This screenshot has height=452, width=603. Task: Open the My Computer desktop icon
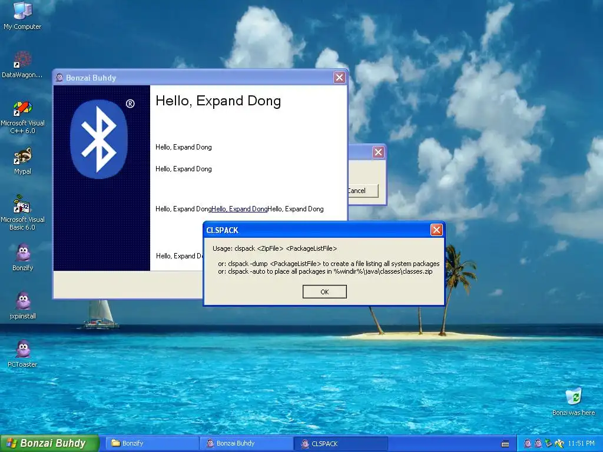tap(22, 15)
